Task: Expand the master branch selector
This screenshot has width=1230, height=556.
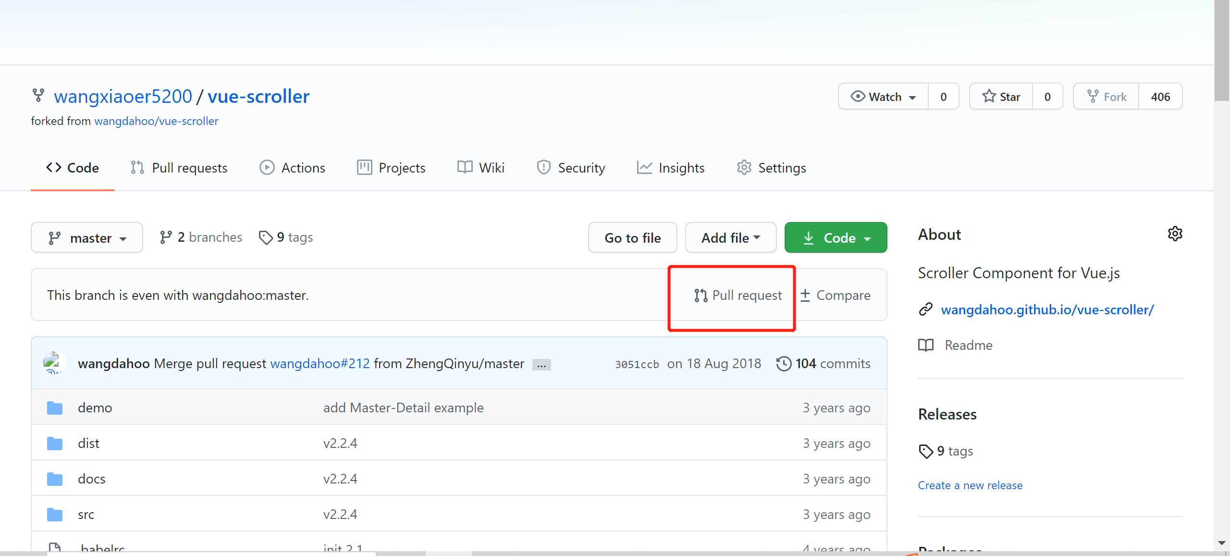Action: (87, 237)
